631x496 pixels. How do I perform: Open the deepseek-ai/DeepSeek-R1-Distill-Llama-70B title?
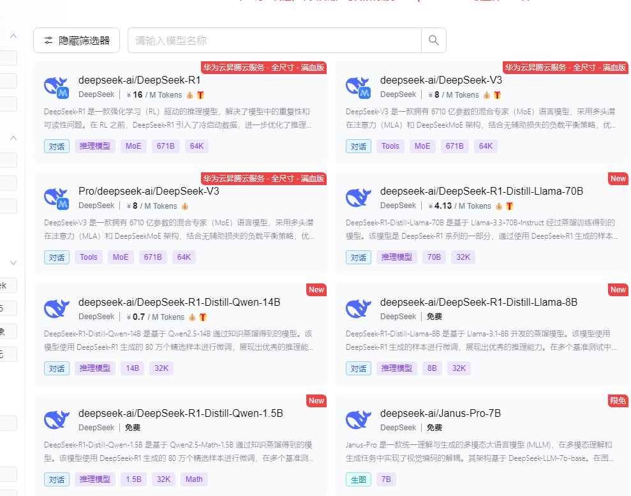tap(482, 192)
